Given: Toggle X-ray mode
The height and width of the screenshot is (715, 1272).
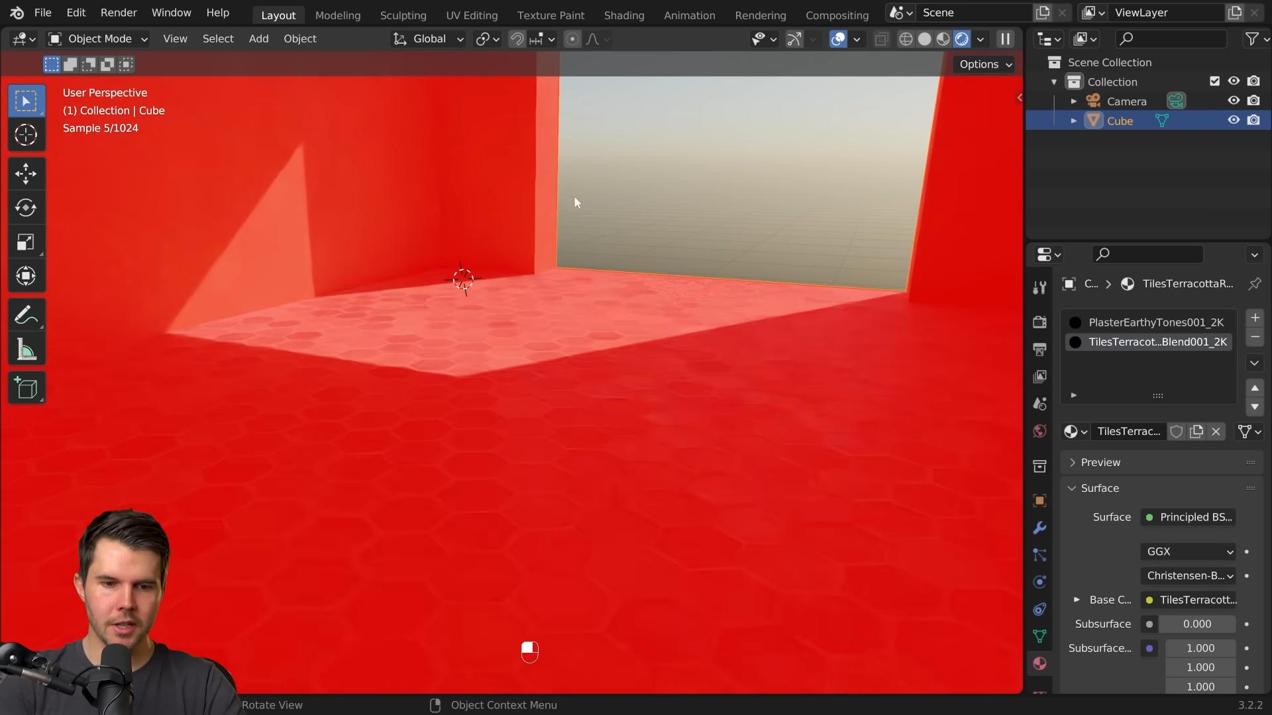Looking at the screenshot, I should (881, 39).
